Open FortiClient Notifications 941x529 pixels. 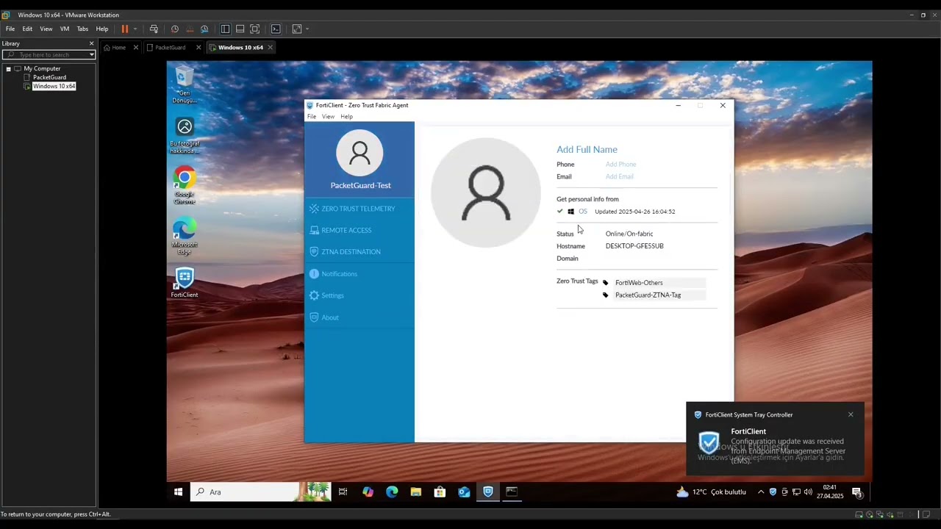[x=359, y=273]
